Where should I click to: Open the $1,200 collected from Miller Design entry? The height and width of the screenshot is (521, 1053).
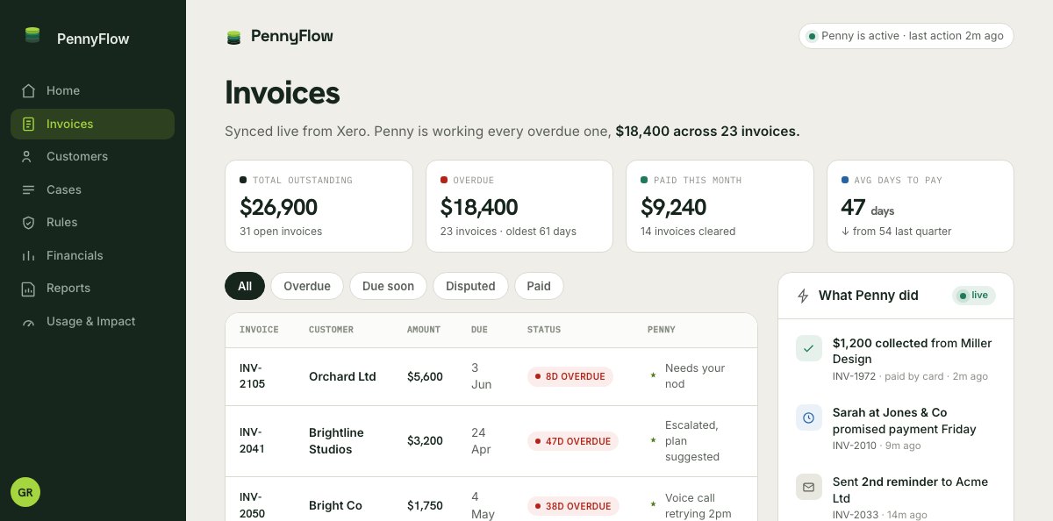click(x=896, y=359)
